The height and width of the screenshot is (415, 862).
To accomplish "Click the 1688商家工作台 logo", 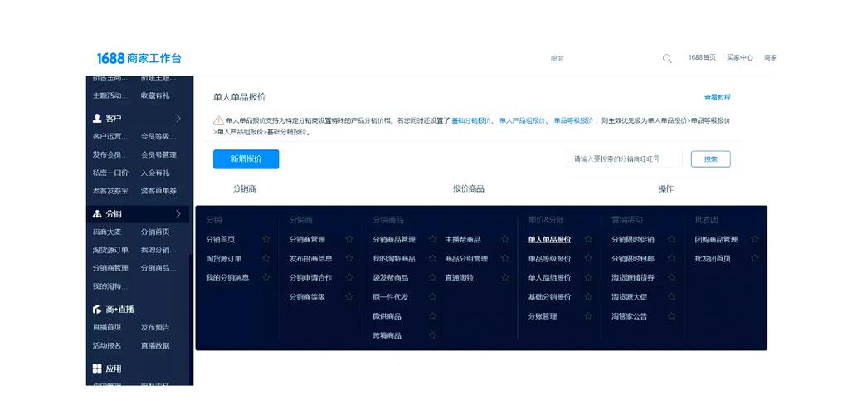I will (139, 58).
